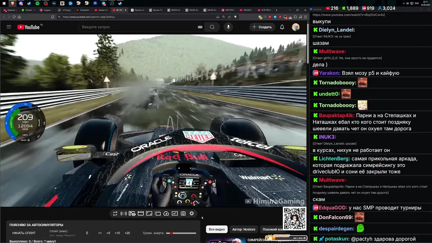Click username Baupaktap4ik in chat
The image size is (432, 243).
pyautogui.click(x=336, y=115)
